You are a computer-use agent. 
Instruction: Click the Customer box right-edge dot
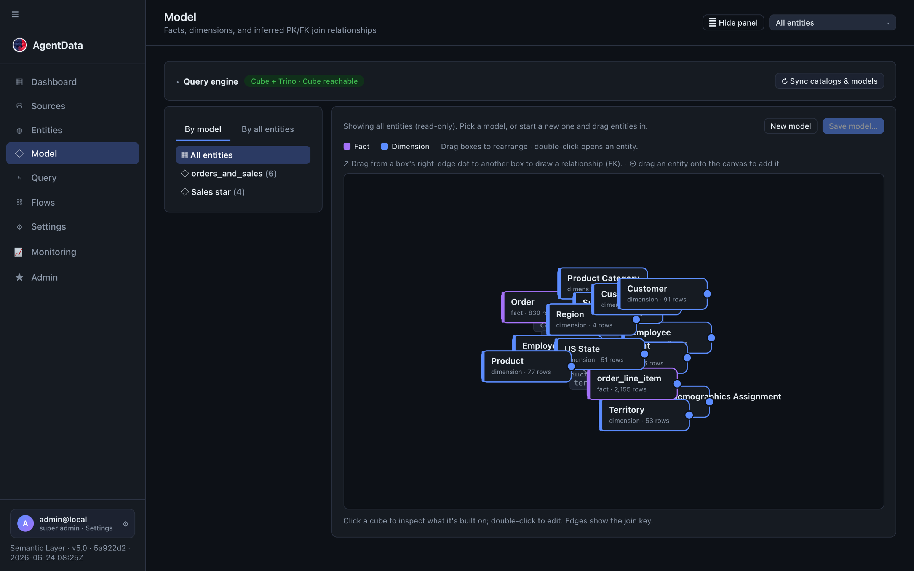pos(707,294)
